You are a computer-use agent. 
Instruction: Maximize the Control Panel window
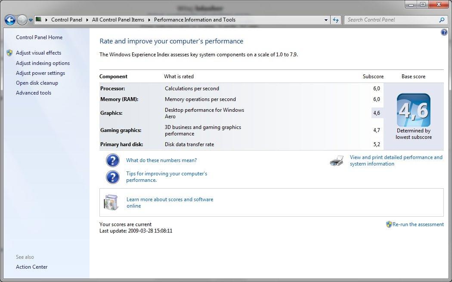[423, 5]
